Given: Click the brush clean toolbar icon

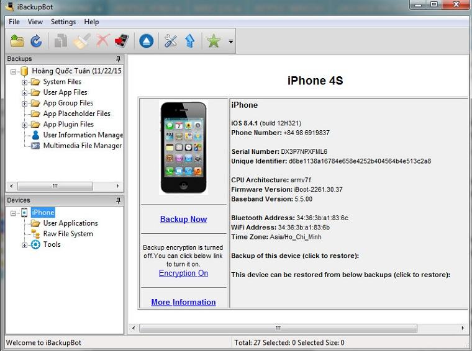Looking at the screenshot, I should (x=82, y=41).
